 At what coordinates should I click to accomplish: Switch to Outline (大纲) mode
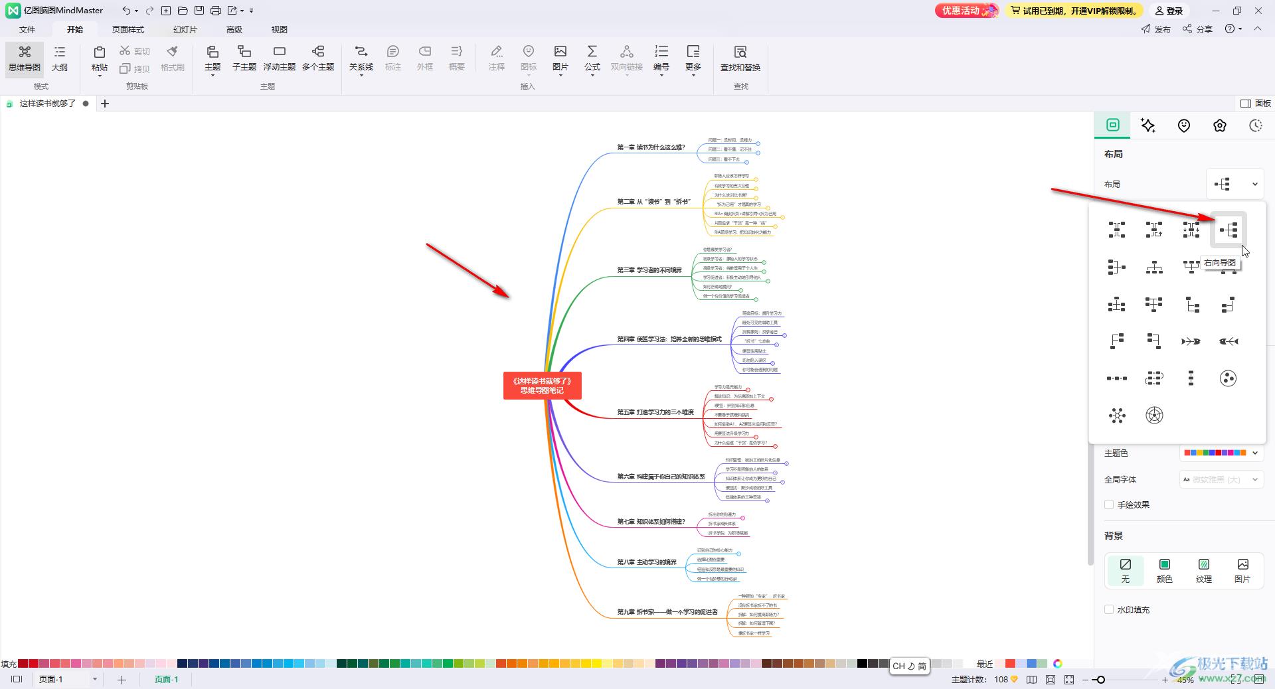60,59
